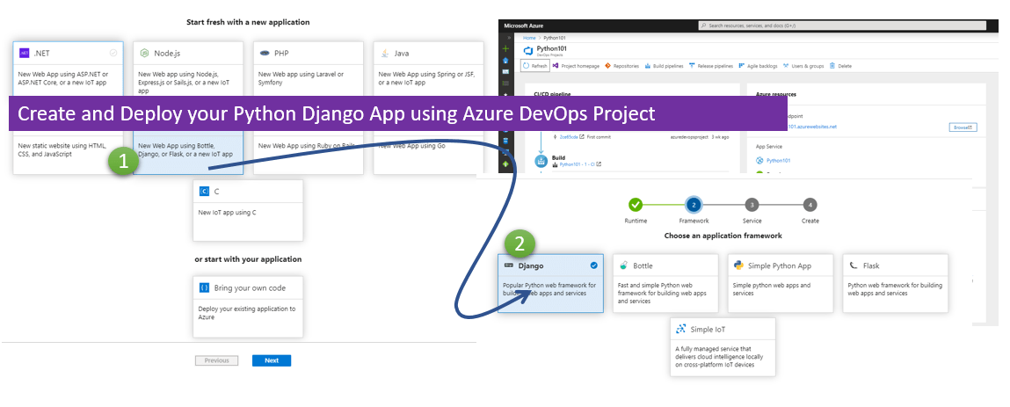
Task: Open the Python101 - 1 - CI build link
Action: click(578, 164)
